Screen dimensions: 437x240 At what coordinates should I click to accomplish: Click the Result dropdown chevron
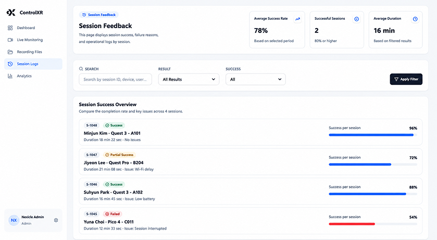[x=213, y=79]
